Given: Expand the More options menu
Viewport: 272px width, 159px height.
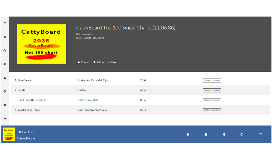Looking at the screenshot, I should click(x=112, y=62).
